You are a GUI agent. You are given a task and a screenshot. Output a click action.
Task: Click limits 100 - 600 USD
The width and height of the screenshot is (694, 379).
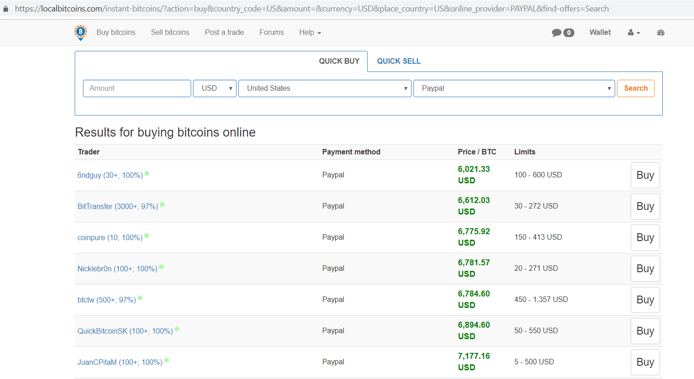[x=538, y=175]
